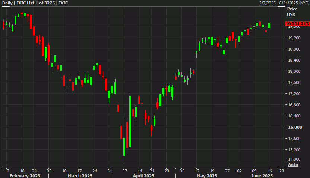Viewport: 310px width, 178px height.
Task: Click the 14,800 price axis label
Action: pyautogui.click(x=295, y=159)
